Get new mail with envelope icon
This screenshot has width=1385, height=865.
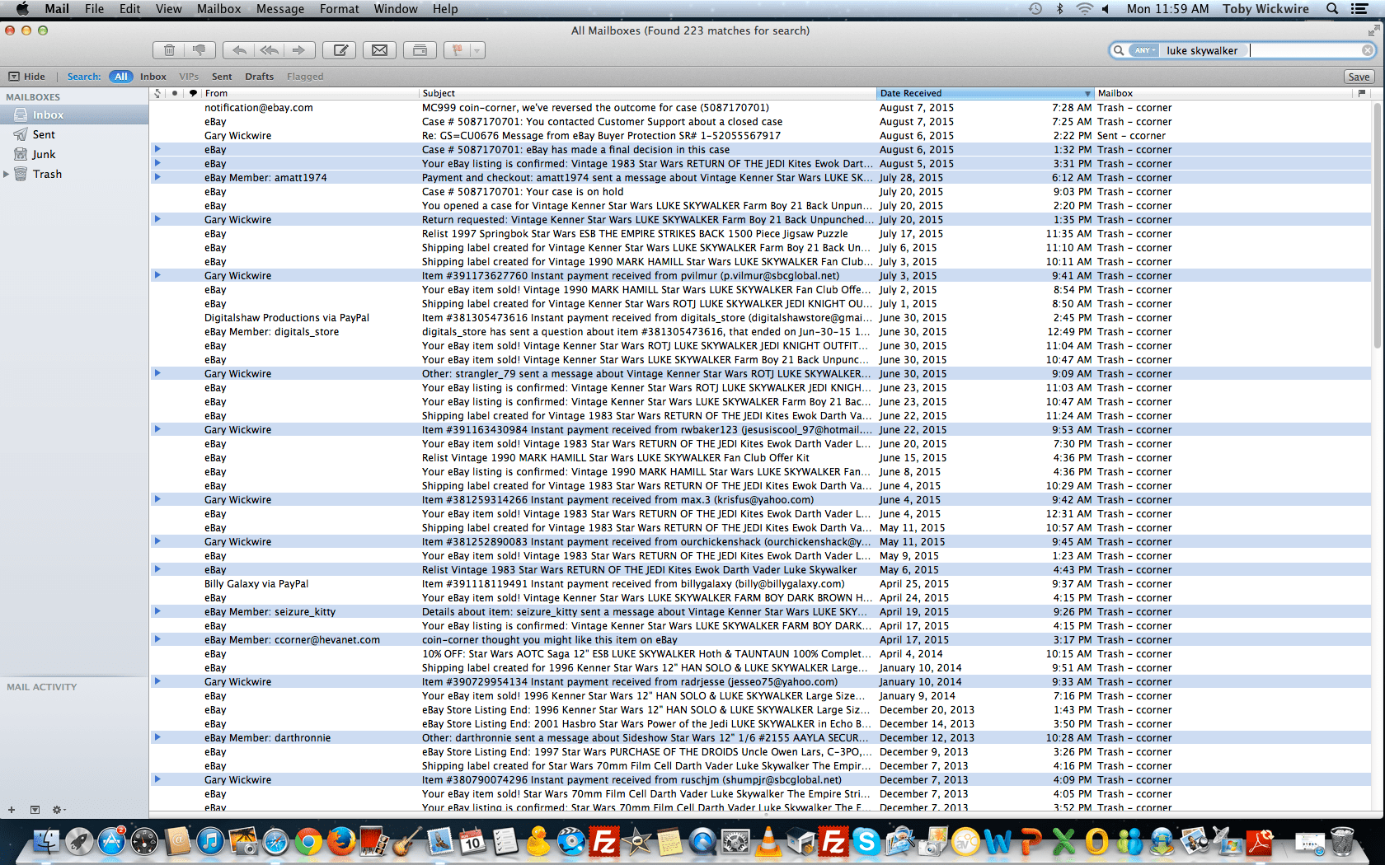[379, 50]
